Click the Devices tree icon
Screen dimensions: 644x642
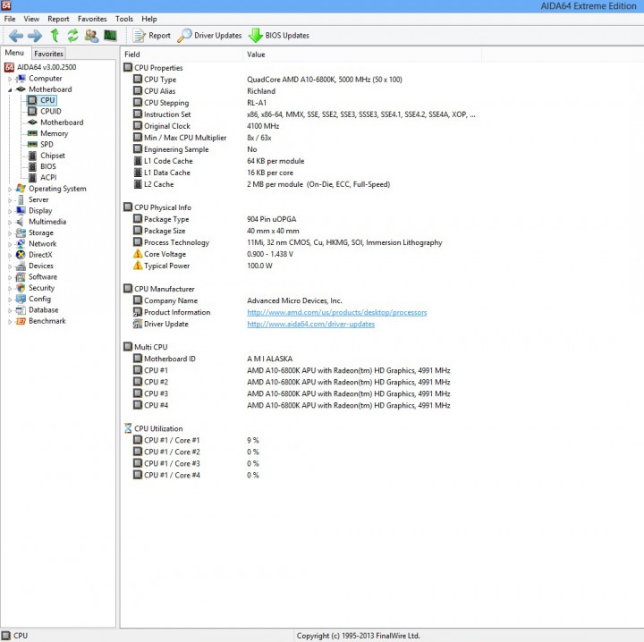pyautogui.click(x=21, y=266)
